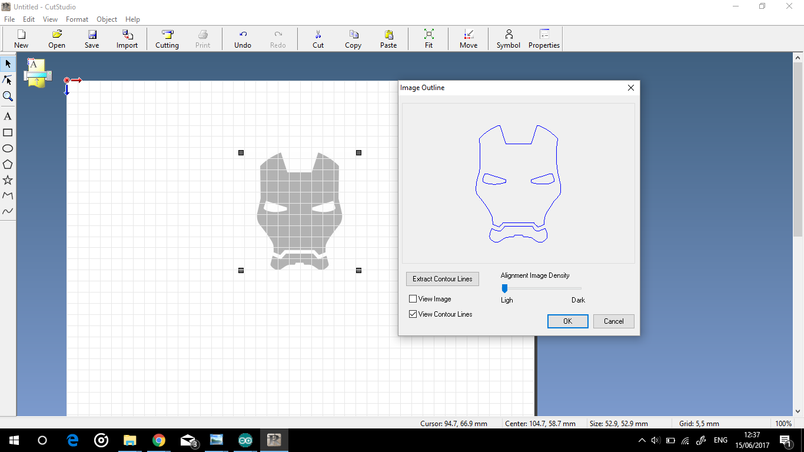Select the ellipse drawing tool
Viewport: 804px width, 452px height.
coord(8,148)
